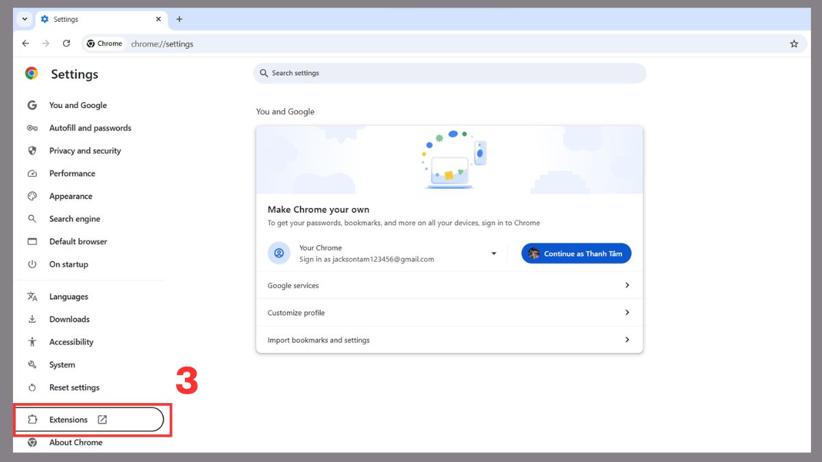This screenshot has height=462, width=822.
Task: Open the tab search dropdown arrow
Action: point(25,19)
